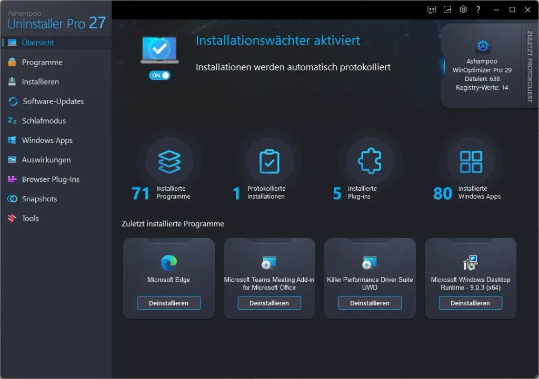
Task: Click the Registry-Werte: 14 value
Action: [482, 88]
